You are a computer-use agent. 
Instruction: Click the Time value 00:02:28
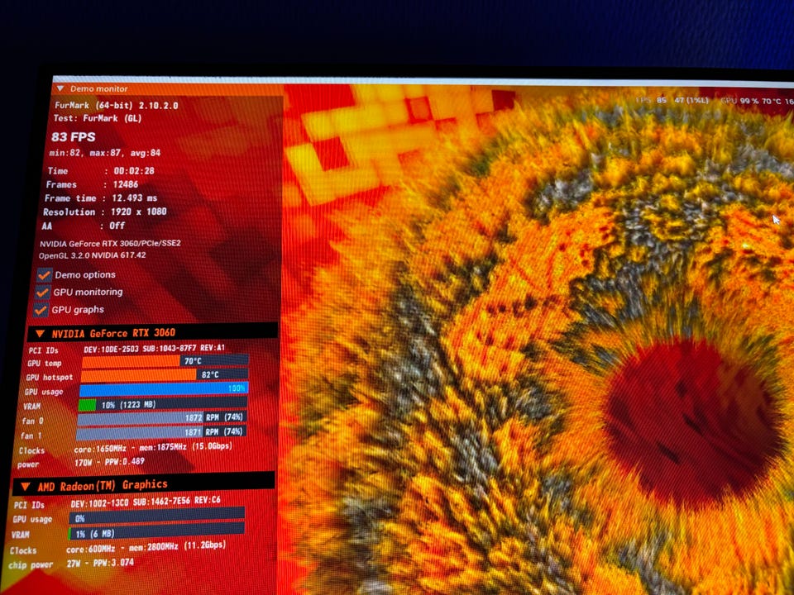(134, 171)
